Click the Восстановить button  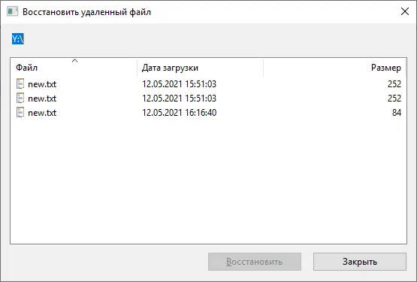coord(255,262)
